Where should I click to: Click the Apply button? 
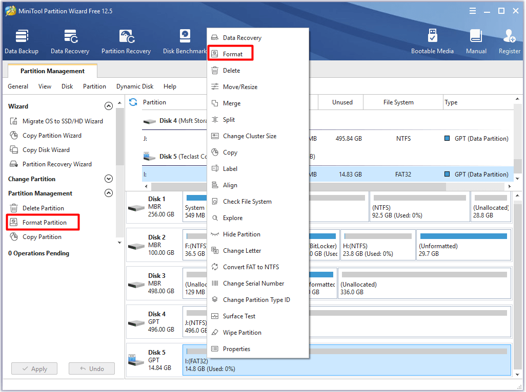point(34,369)
